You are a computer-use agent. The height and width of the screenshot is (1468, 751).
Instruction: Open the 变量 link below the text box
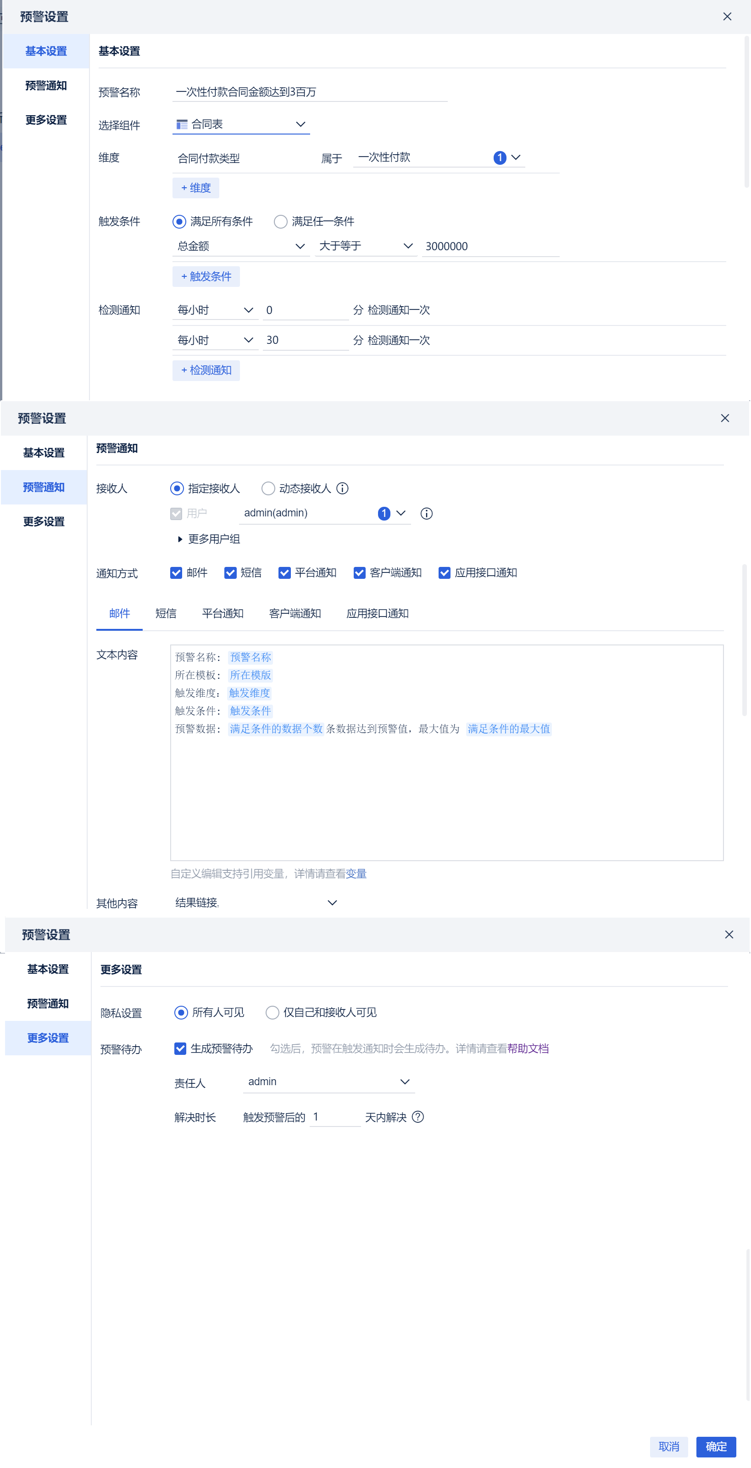click(356, 874)
